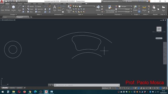Toggle MODELLO model space button
This screenshot has width=168, height=94.
tap(105, 88)
